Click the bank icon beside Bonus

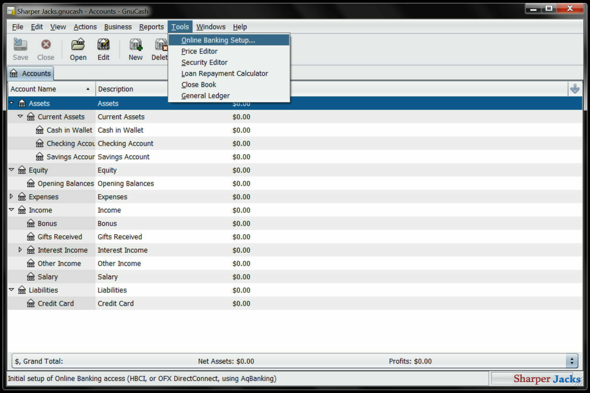[x=31, y=223]
